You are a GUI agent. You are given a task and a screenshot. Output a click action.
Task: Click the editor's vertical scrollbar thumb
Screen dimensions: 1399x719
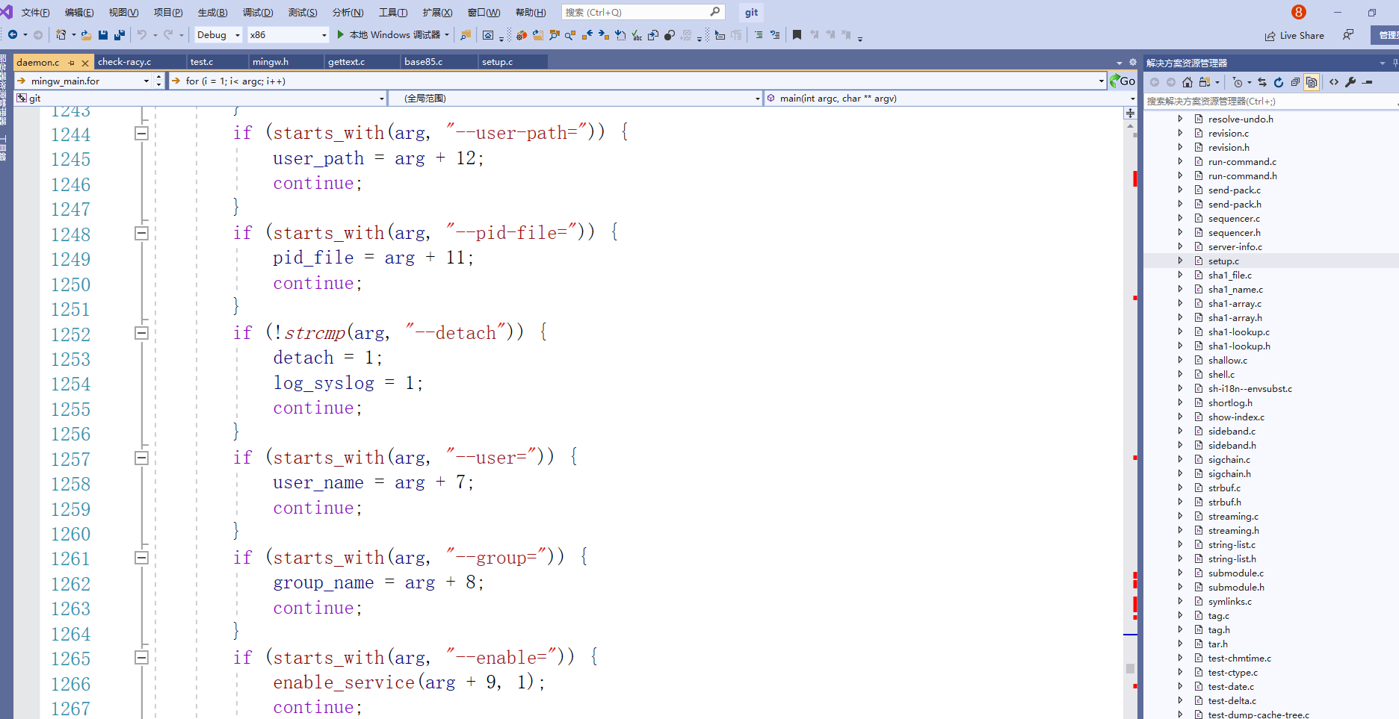[1130, 668]
